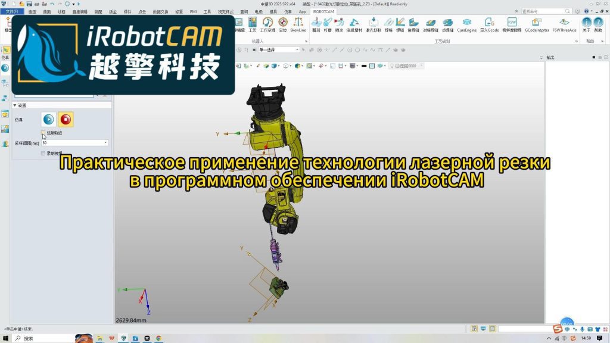Open the 关于 About icon
The width and height of the screenshot is (610, 343).
(x=586, y=24)
